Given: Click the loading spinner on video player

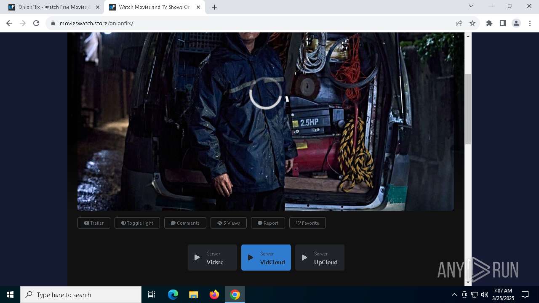Looking at the screenshot, I should click(265, 93).
